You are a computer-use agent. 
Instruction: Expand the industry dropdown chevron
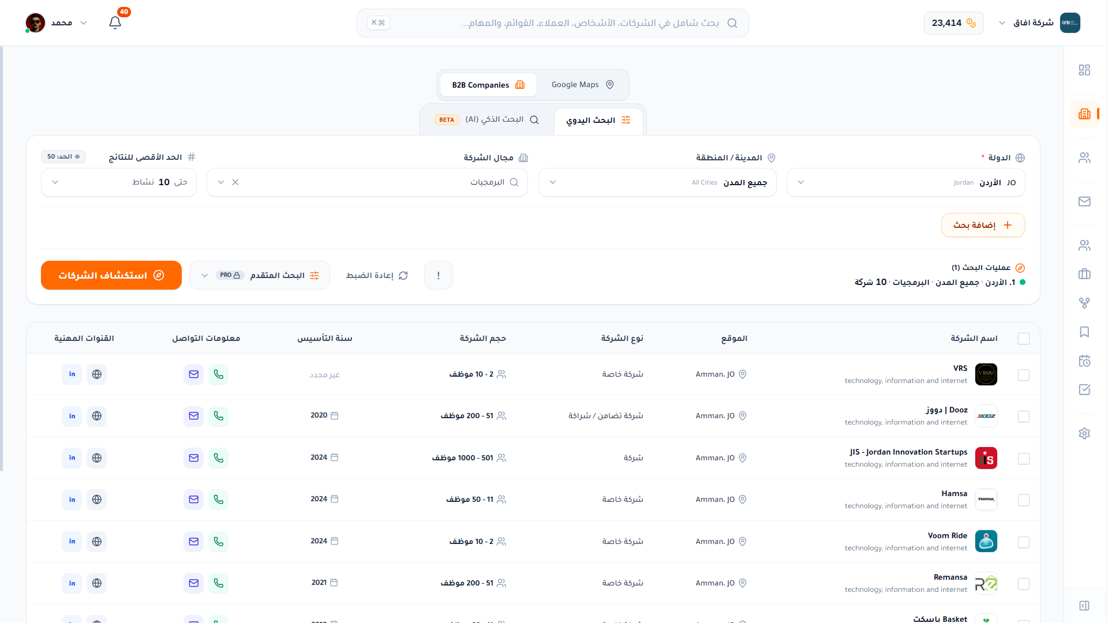click(220, 182)
